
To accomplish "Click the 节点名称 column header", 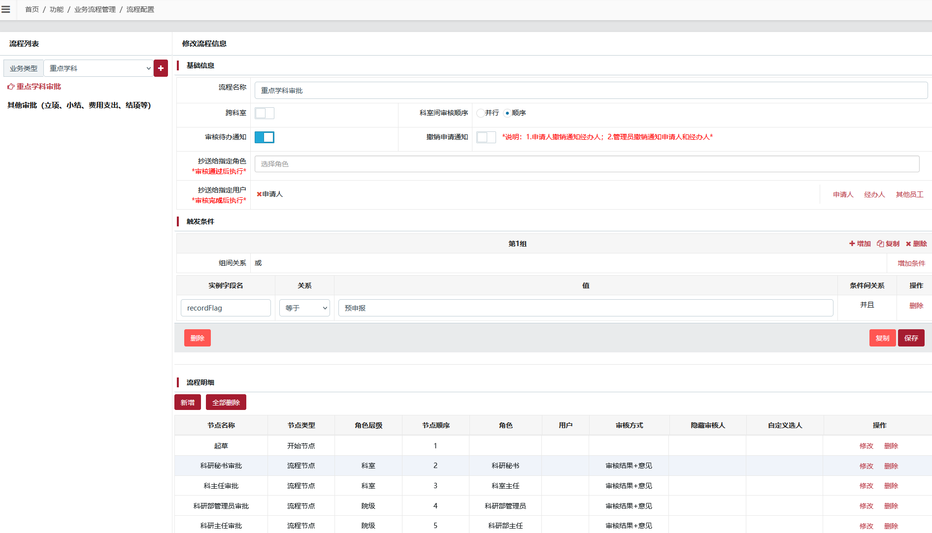I will click(x=221, y=425).
